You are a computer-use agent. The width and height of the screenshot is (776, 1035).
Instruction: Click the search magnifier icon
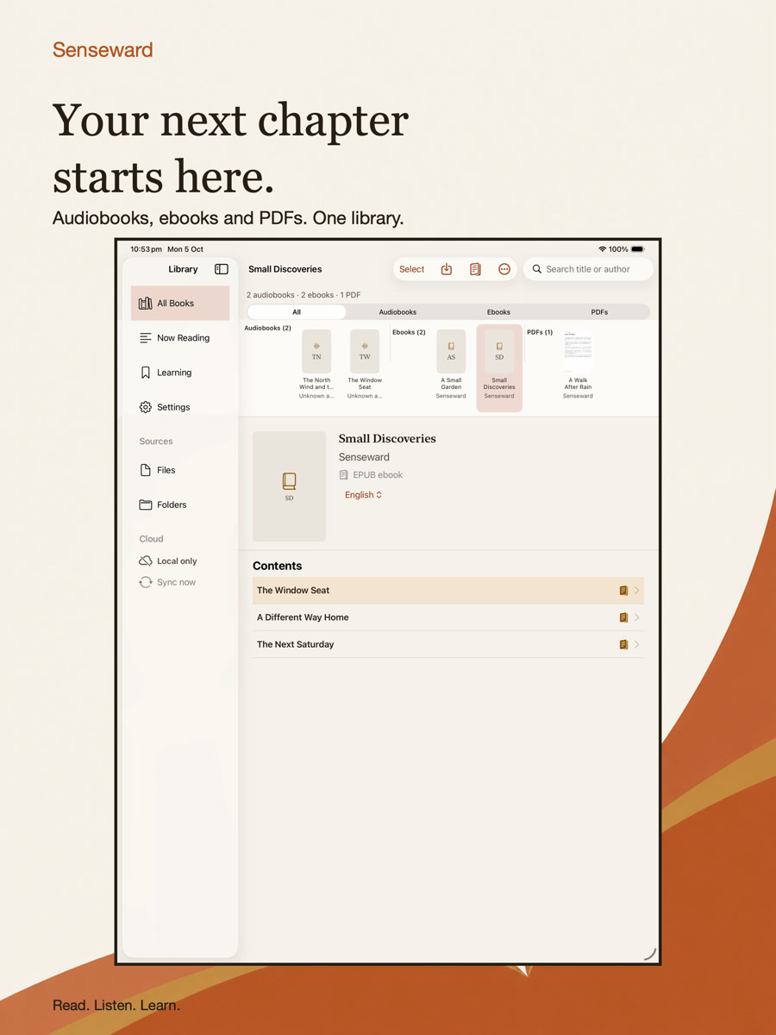click(x=537, y=269)
